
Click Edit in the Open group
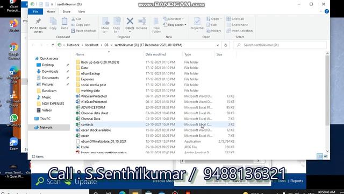point(212,25)
